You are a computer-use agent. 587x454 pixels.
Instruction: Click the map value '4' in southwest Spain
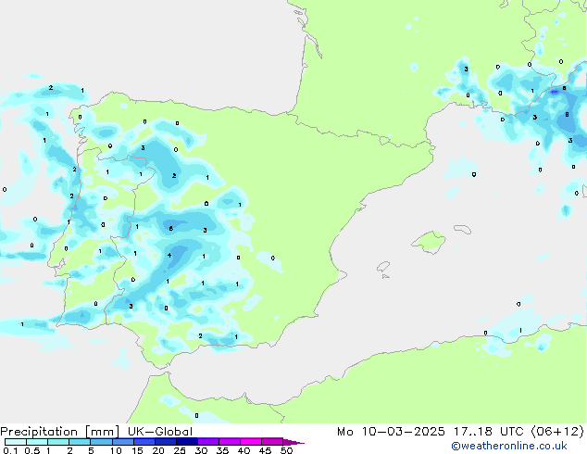(169, 256)
